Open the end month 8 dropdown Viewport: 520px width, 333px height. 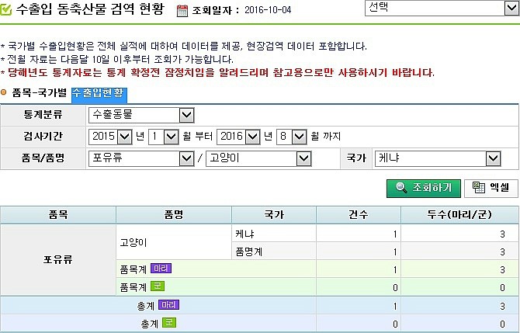(x=292, y=137)
